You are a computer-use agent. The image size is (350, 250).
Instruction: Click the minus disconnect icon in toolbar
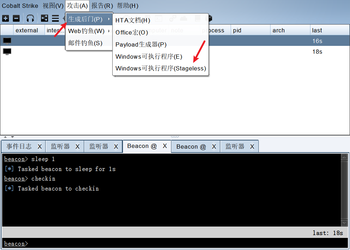click(16, 18)
